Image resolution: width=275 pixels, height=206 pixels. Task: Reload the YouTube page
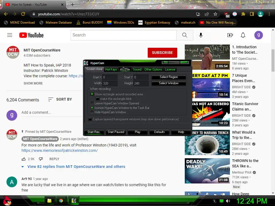(23, 14)
